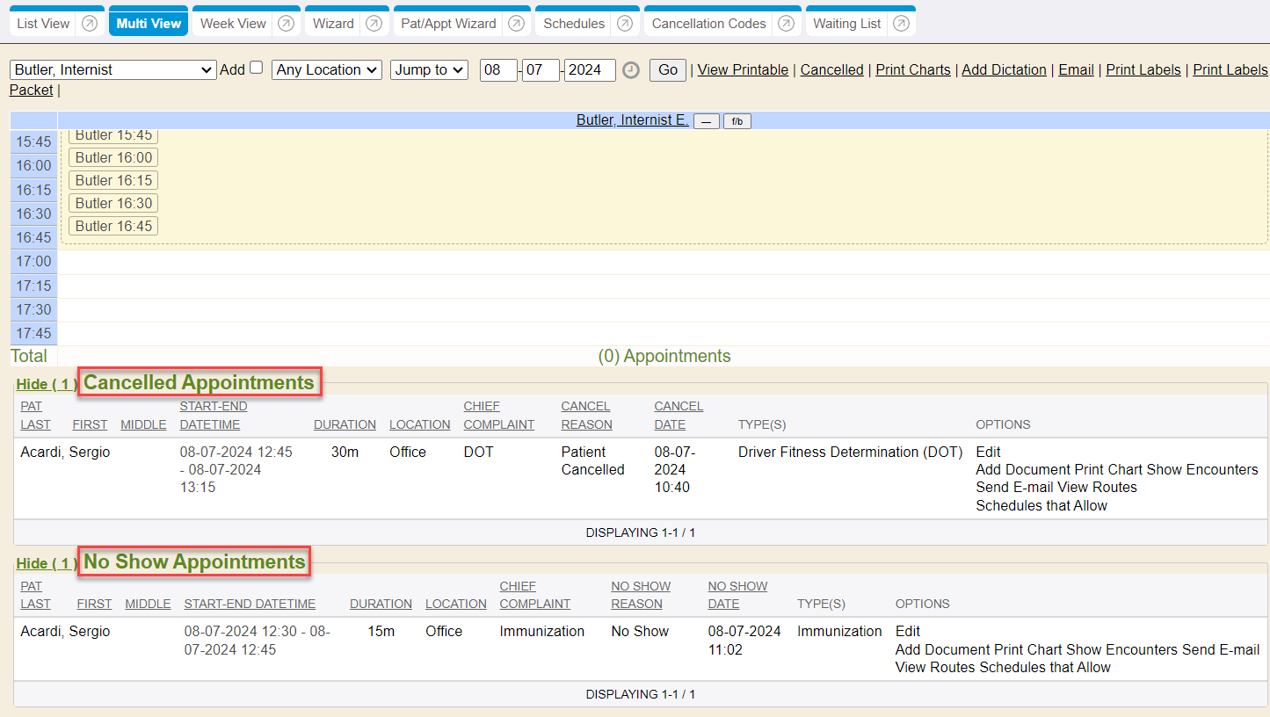Click pop-out arrow icon on List View tab
Image resolution: width=1270 pixels, height=717 pixels.
[90, 24]
